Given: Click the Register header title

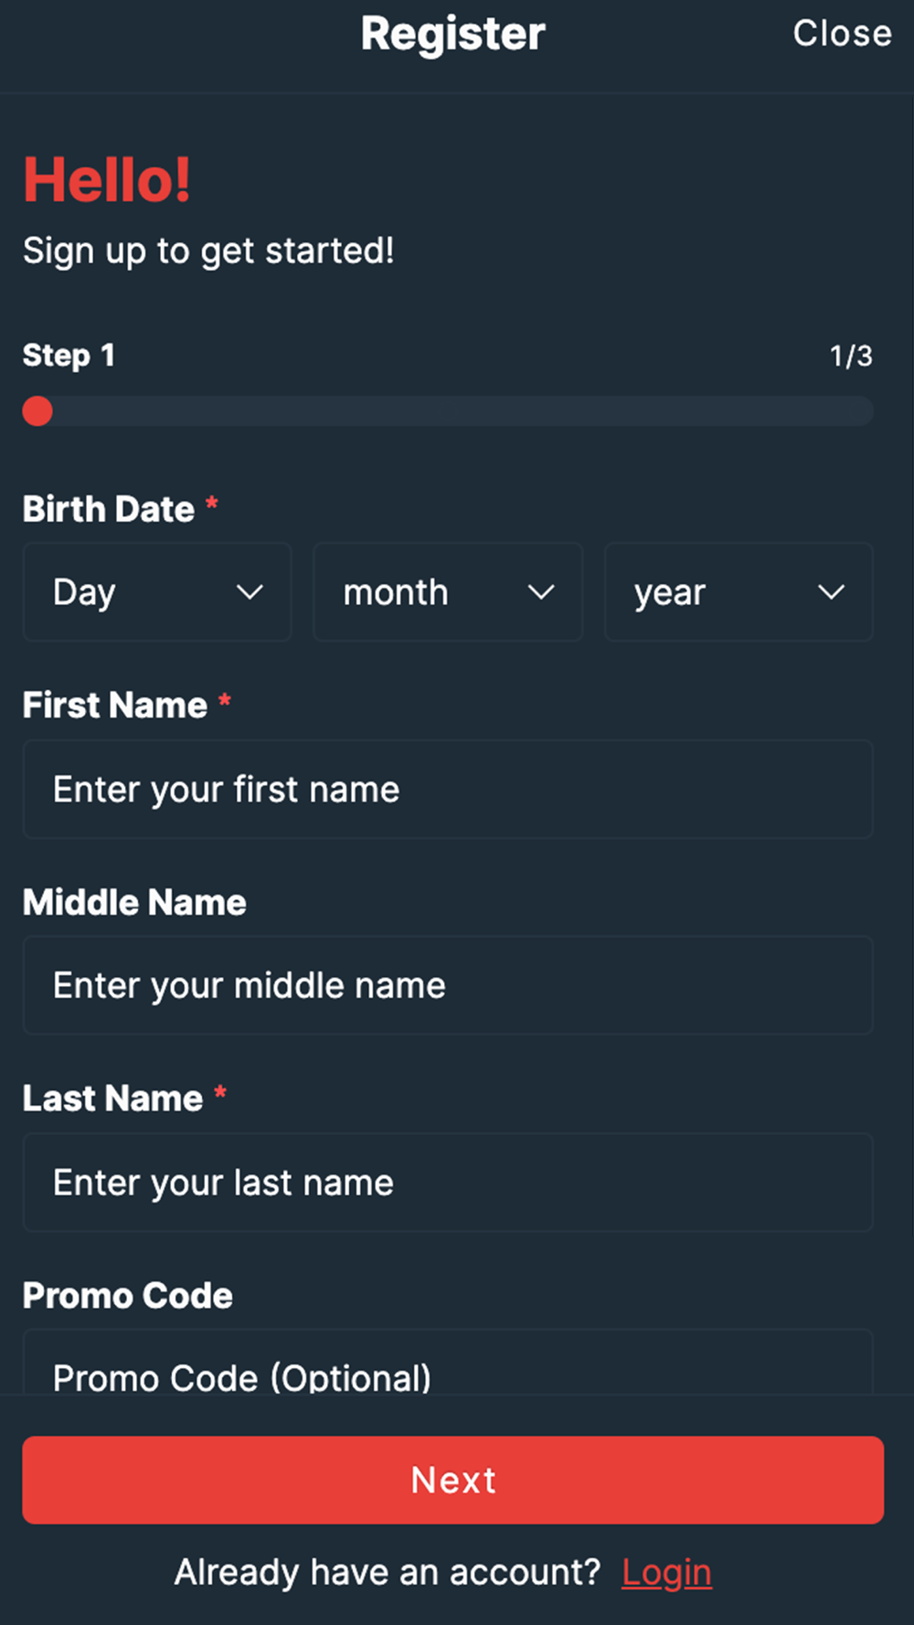Looking at the screenshot, I should [x=452, y=34].
